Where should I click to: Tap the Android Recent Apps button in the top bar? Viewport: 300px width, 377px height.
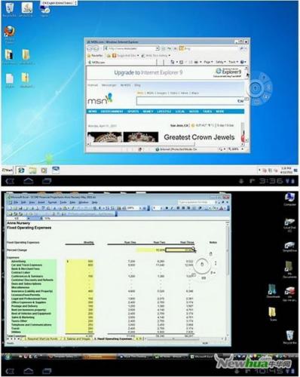pos(47,181)
